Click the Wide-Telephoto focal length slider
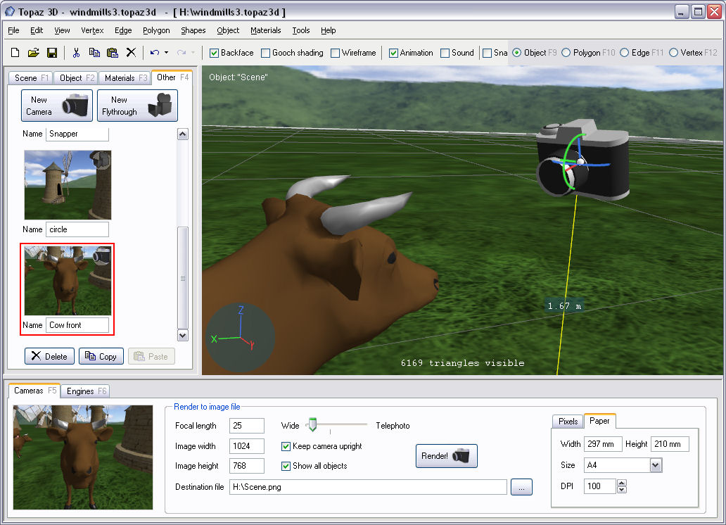 [x=336, y=425]
